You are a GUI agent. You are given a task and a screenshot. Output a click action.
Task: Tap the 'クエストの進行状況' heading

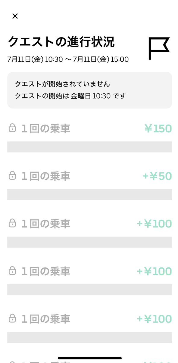pyautogui.click(x=61, y=42)
